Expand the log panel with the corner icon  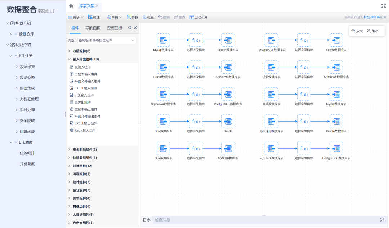click(x=382, y=220)
